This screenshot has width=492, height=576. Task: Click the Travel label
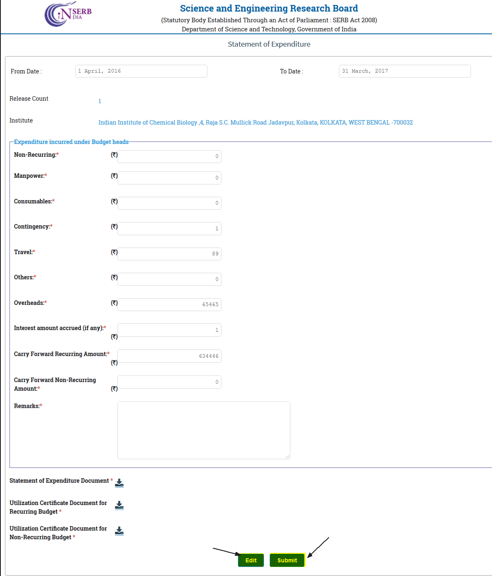[x=25, y=252]
